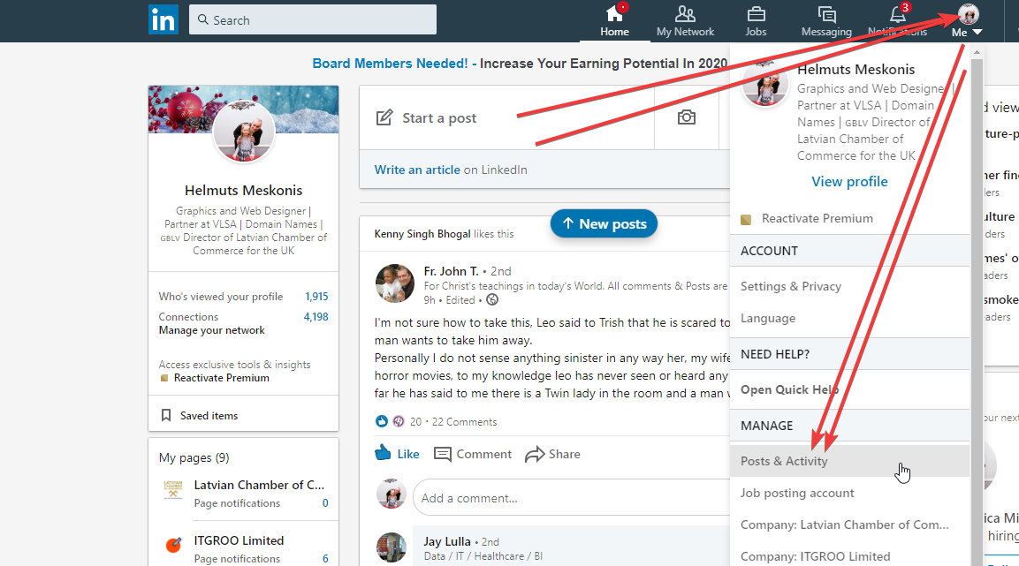Viewport: 1019px width, 566px height.
Task: Click Open Quick Help
Action: (789, 389)
